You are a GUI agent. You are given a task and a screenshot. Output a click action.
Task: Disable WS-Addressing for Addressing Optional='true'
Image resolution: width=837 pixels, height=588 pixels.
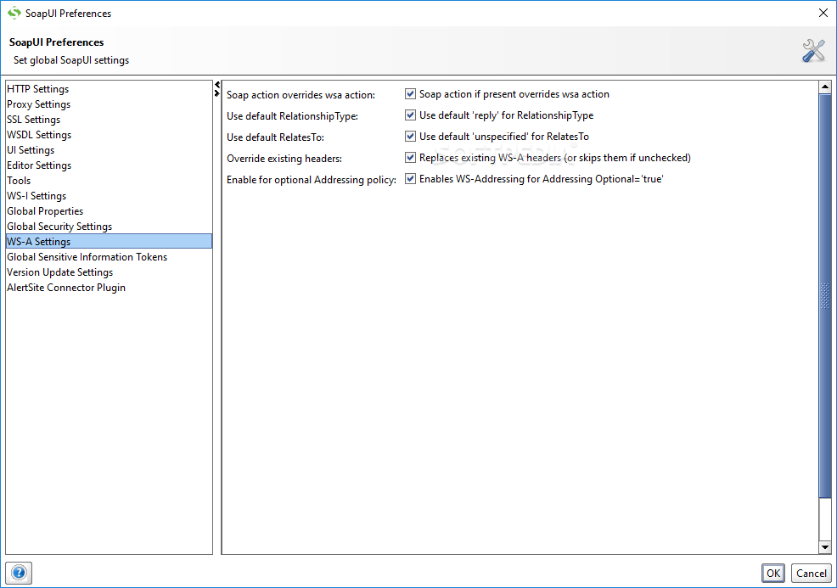coord(410,179)
